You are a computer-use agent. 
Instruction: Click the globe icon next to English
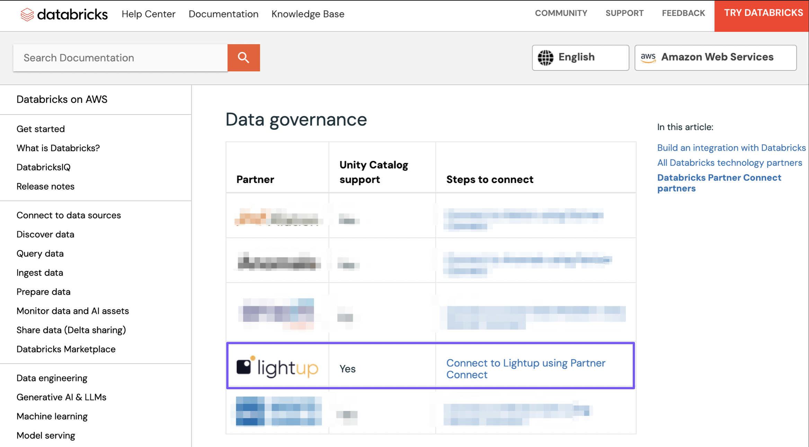tap(546, 57)
